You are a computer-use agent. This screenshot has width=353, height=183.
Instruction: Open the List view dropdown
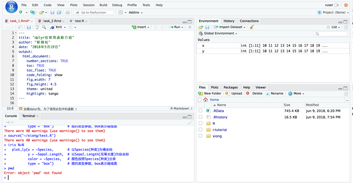point(333,27)
